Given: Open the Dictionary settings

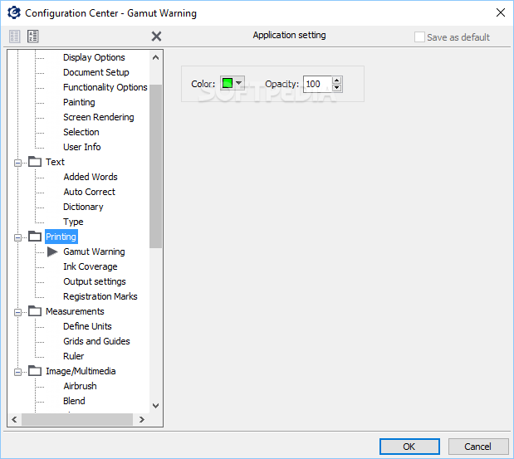Looking at the screenshot, I should pos(83,207).
